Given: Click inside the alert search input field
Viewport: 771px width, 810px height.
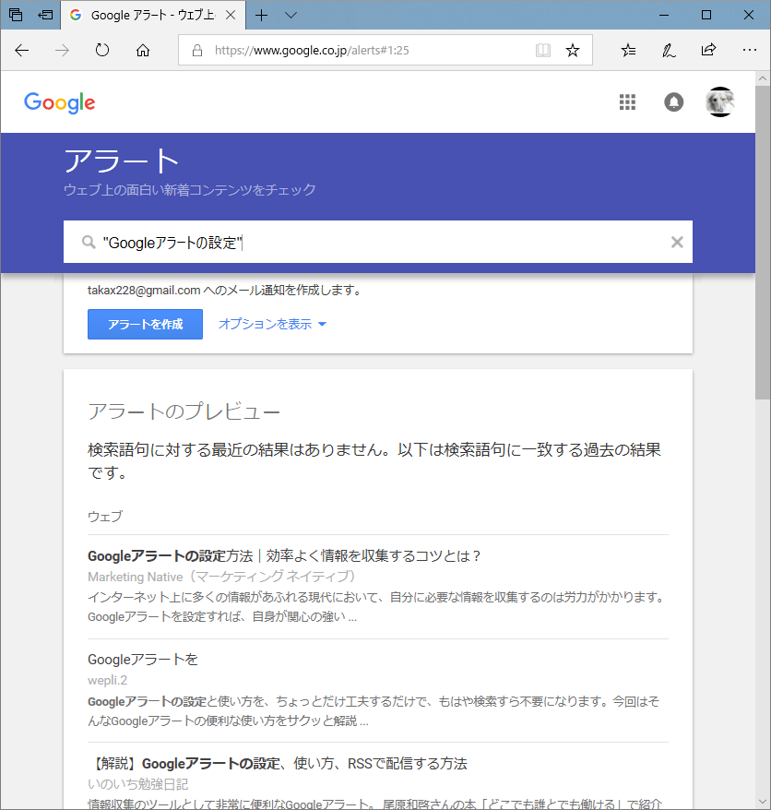Looking at the screenshot, I should coord(369,242).
